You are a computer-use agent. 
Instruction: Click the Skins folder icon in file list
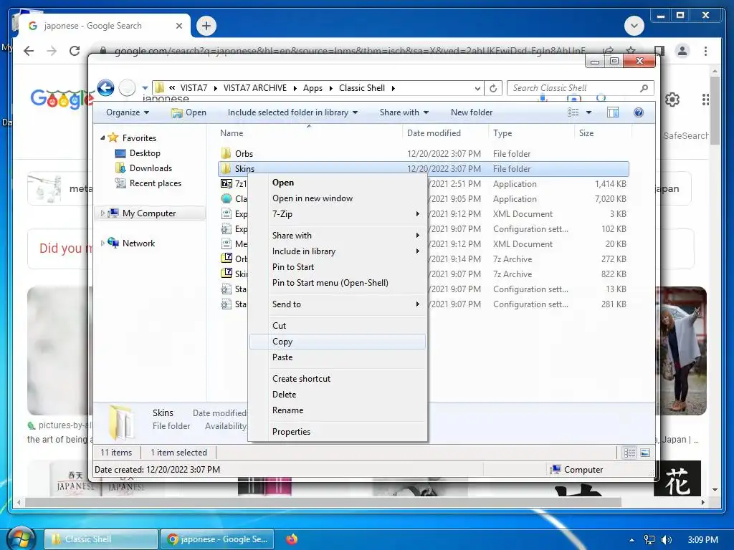click(x=226, y=168)
